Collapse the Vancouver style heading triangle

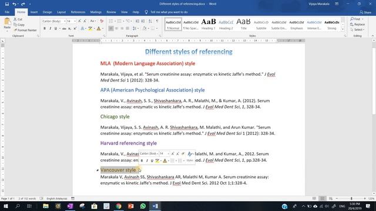tap(98, 170)
